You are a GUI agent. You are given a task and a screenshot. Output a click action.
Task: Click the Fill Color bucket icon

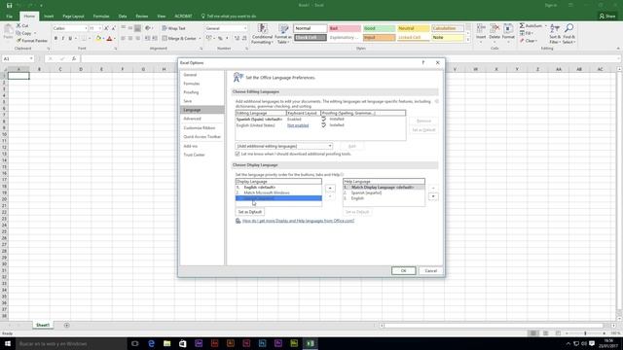98,39
